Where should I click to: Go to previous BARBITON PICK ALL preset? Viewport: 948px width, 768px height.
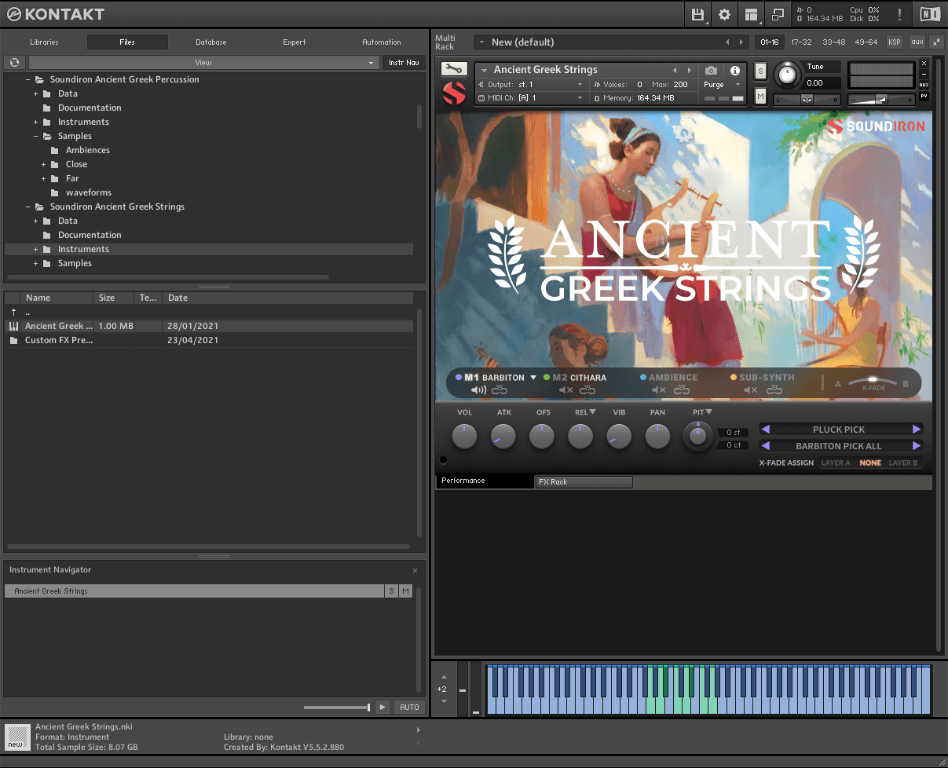pos(766,446)
